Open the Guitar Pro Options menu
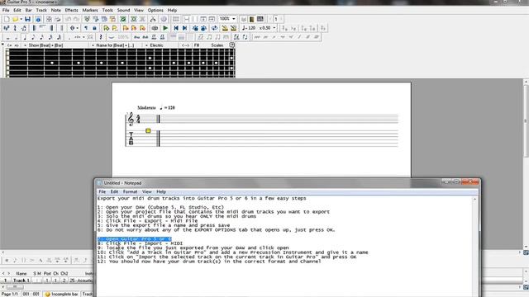This screenshot has width=529, height=297. (155, 10)
